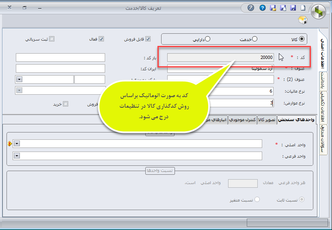Image resolution: width=332 pixels, height=230 pixels.
Task: Switch to the کنترل موجودی tab
Action: click(243, 120)
